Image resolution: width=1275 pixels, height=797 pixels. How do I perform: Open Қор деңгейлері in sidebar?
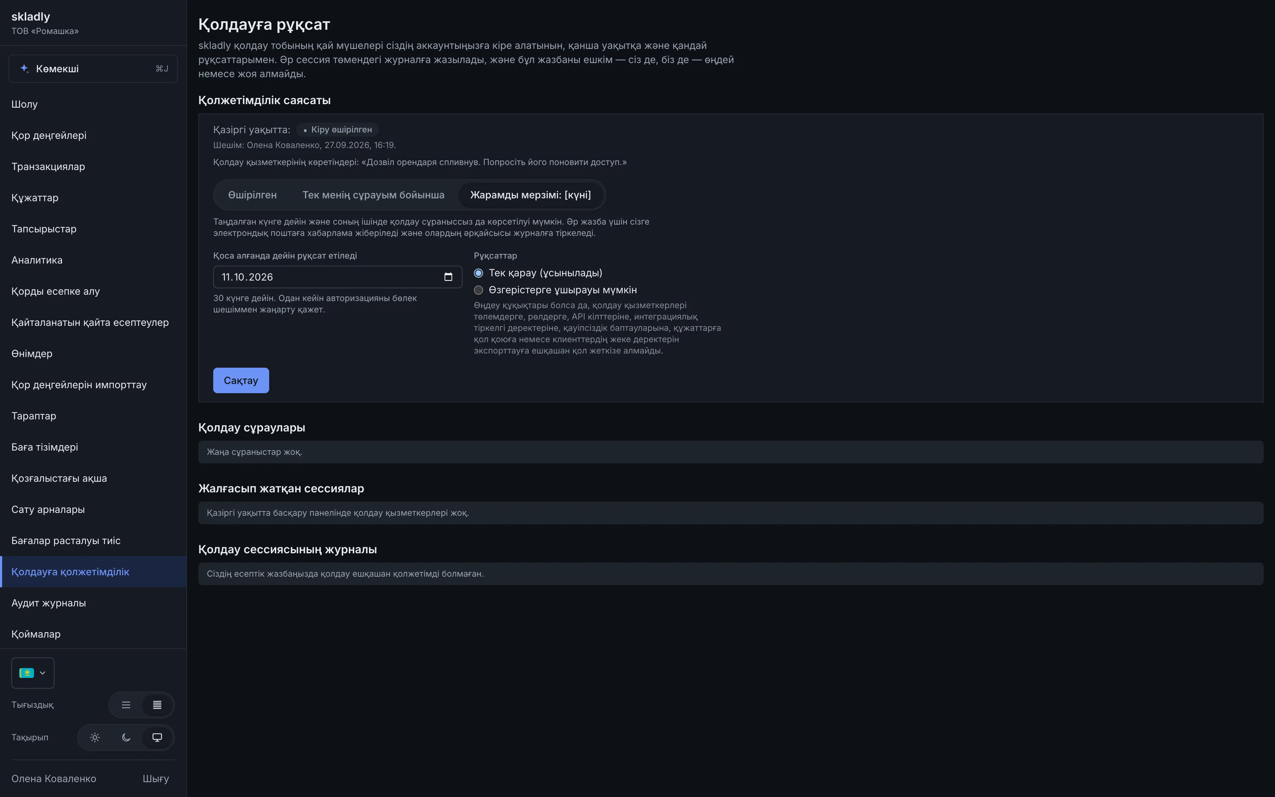93,135
